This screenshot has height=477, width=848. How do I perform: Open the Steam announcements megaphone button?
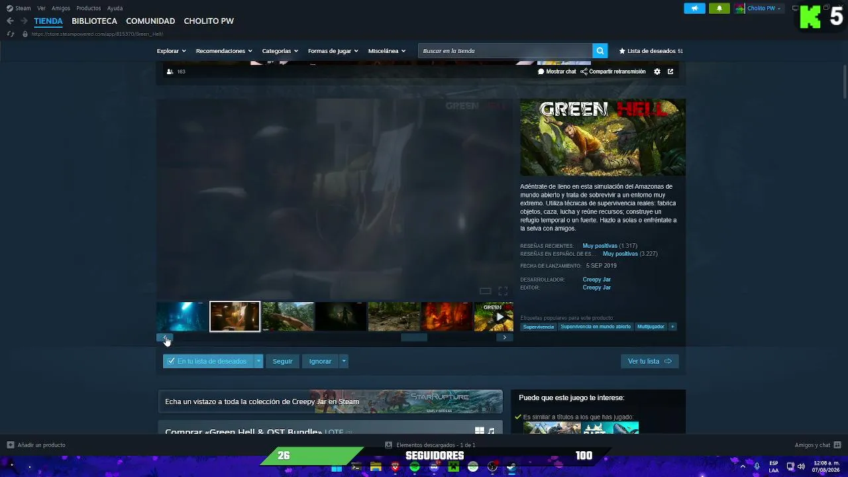[x=694, y=9]
